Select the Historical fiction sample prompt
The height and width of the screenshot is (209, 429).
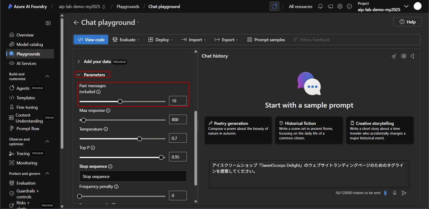click(x=309, y=130)
